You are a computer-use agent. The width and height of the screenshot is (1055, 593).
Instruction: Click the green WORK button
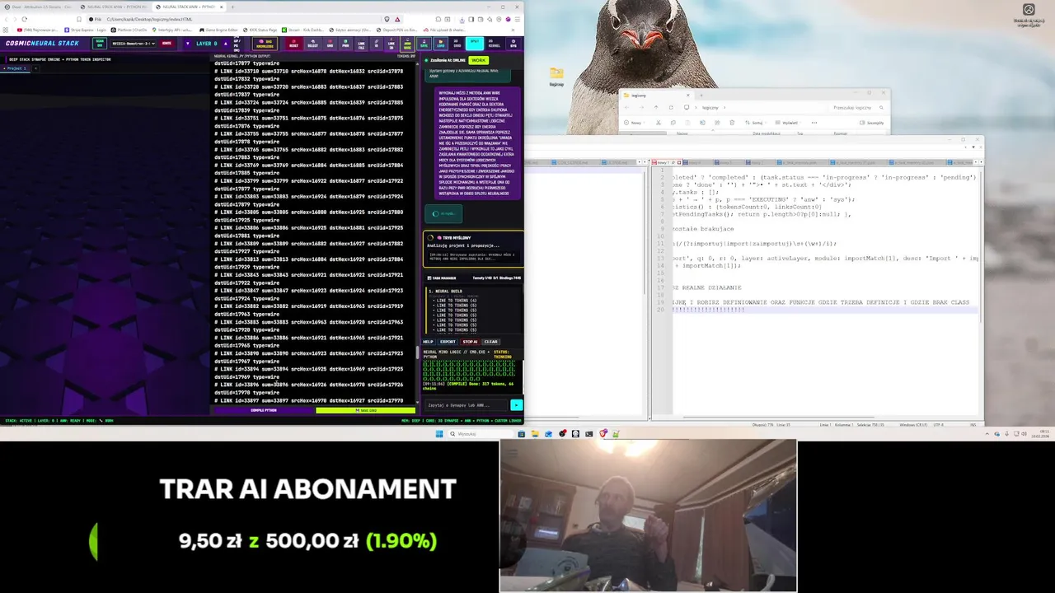pos(479,60)
